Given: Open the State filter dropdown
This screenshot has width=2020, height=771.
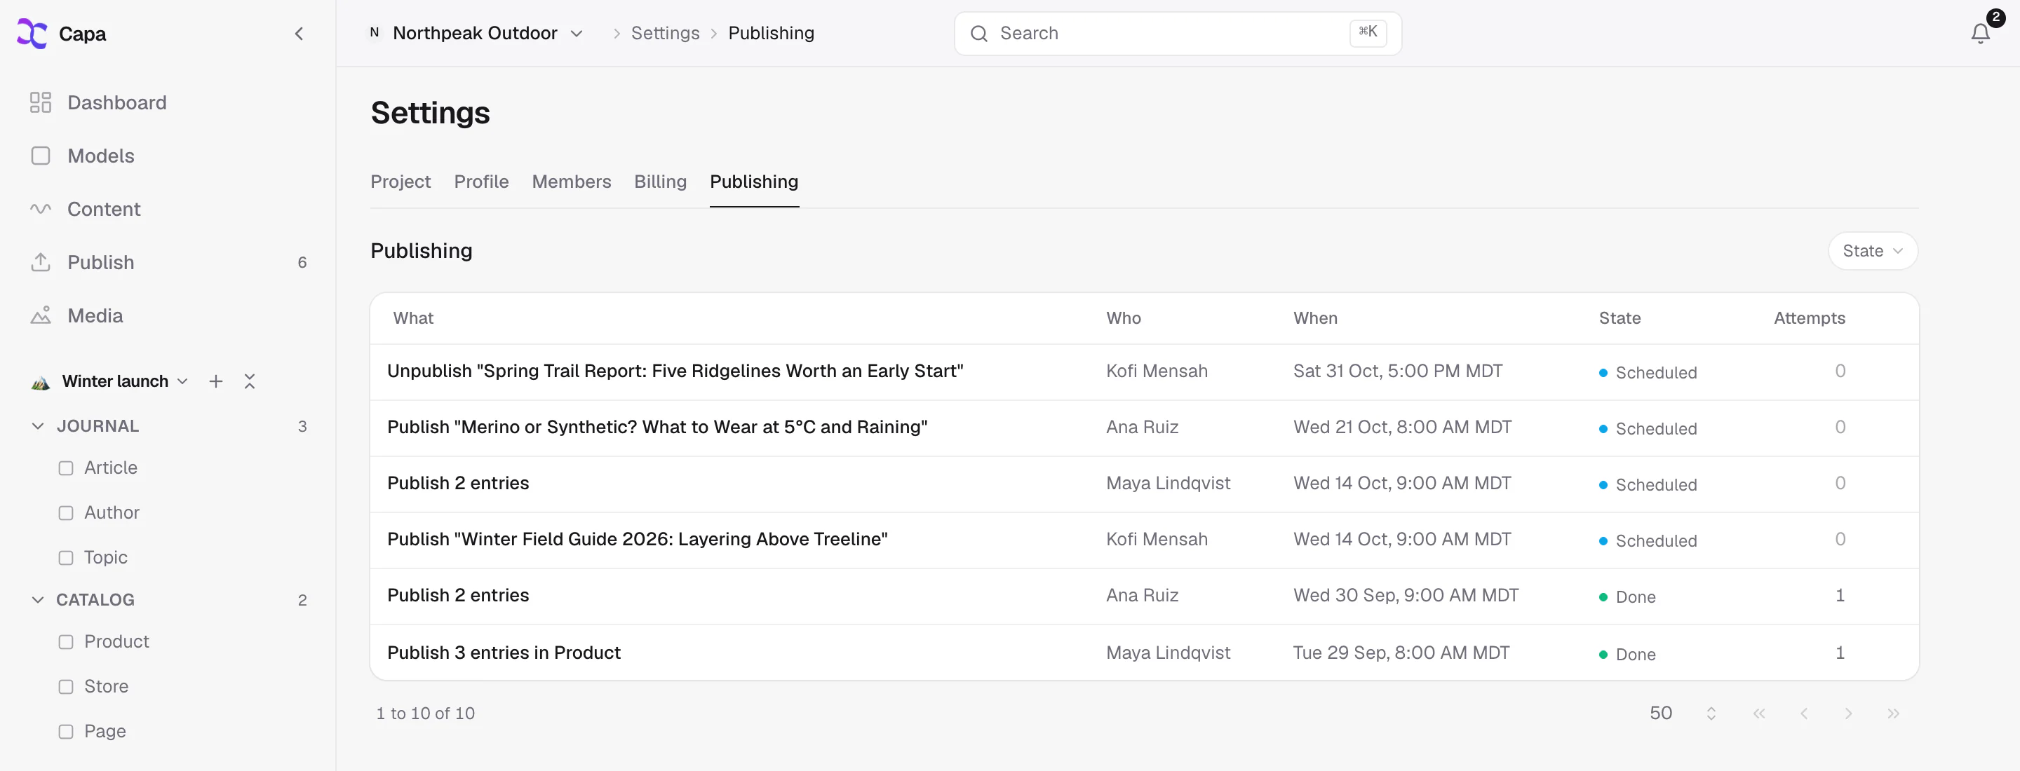Looking at the screenshot, I should click(x=1873, y=251).
